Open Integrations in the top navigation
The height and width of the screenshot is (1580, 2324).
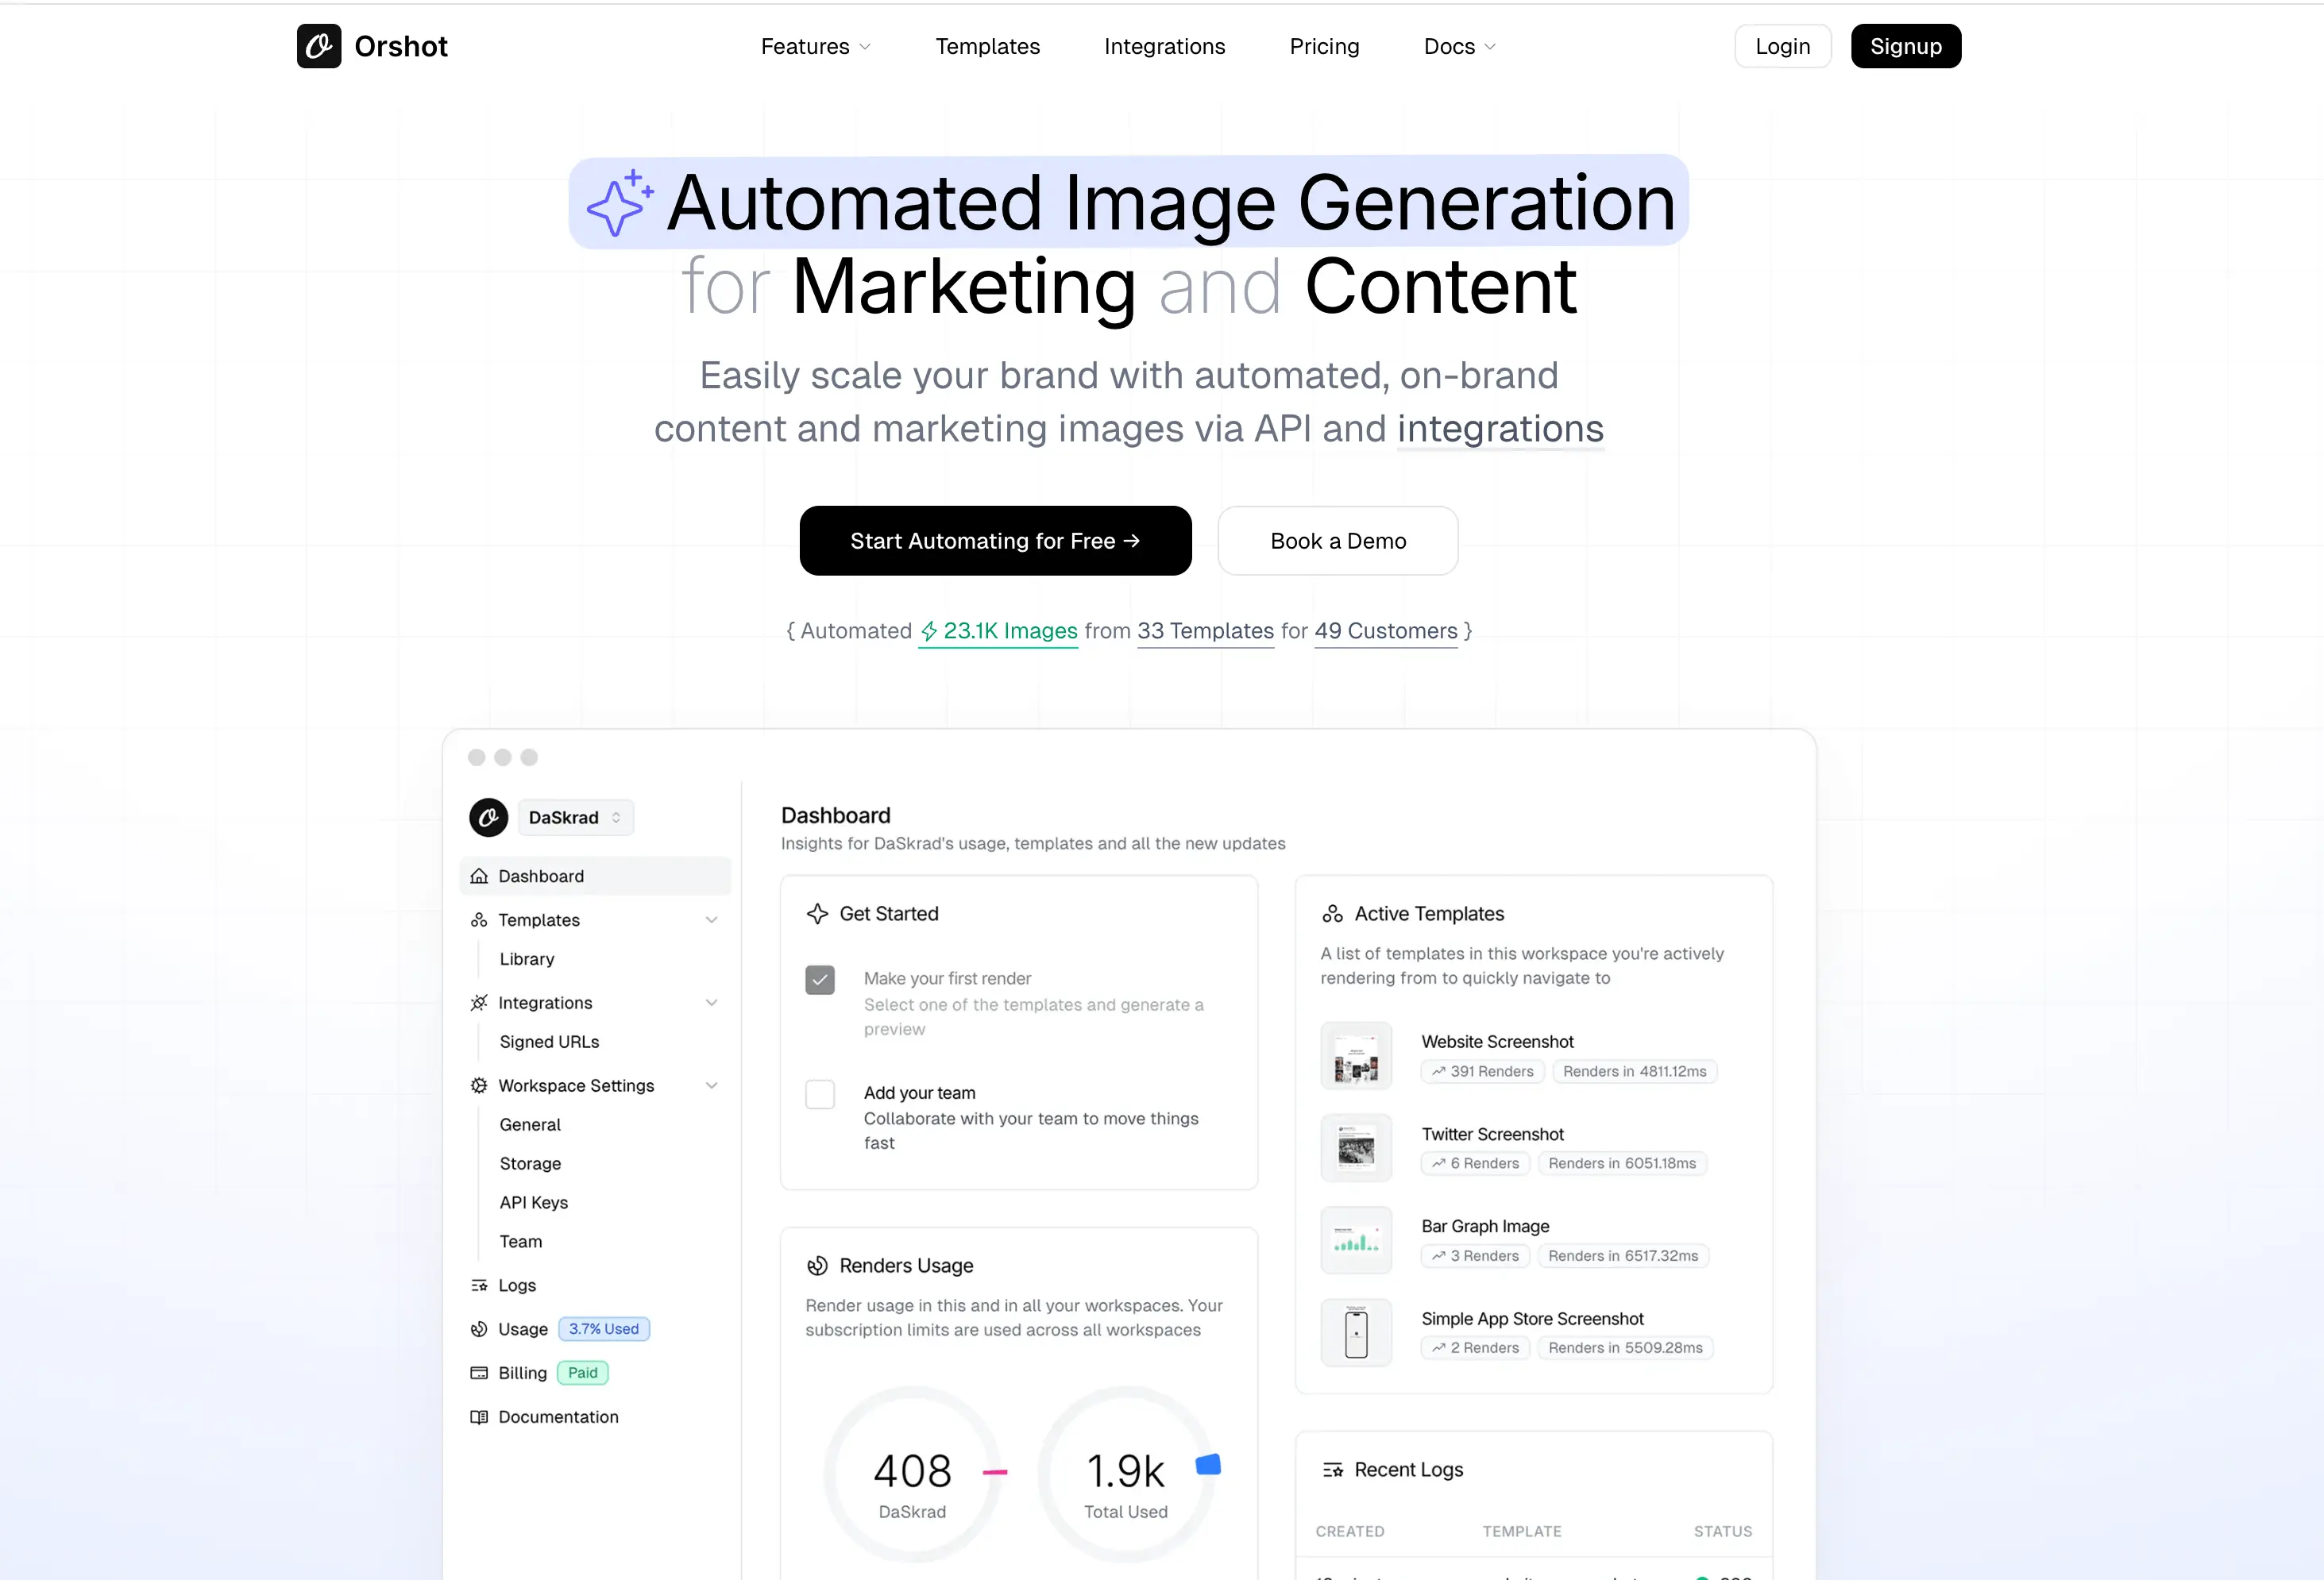tap(1164, 46)
